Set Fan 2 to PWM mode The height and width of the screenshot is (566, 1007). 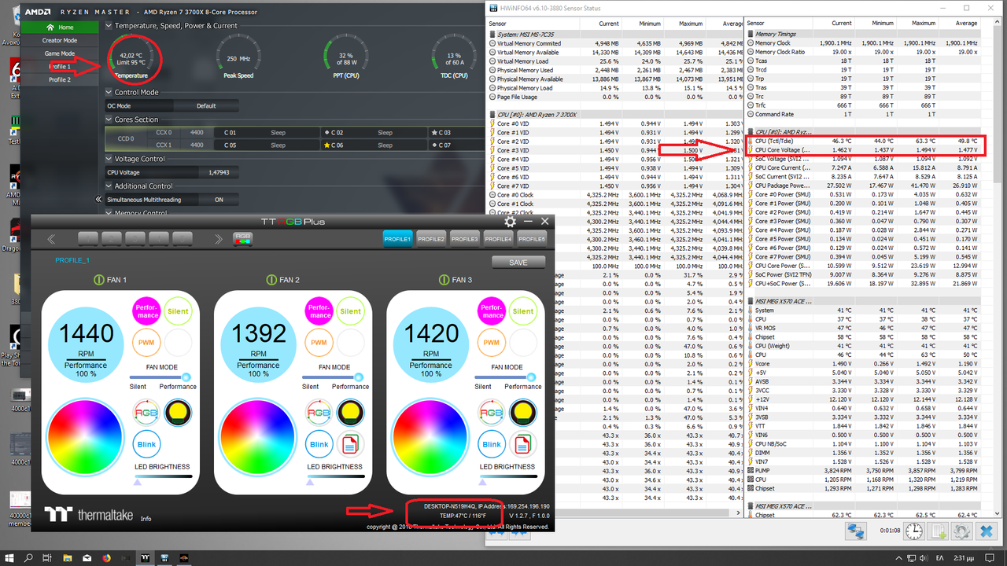coord(319,342)
